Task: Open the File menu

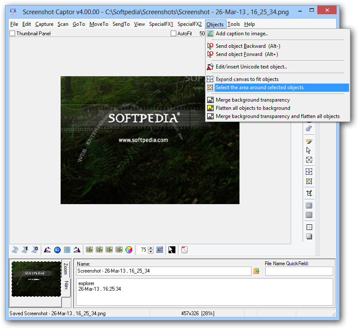Action: [14, 24]
